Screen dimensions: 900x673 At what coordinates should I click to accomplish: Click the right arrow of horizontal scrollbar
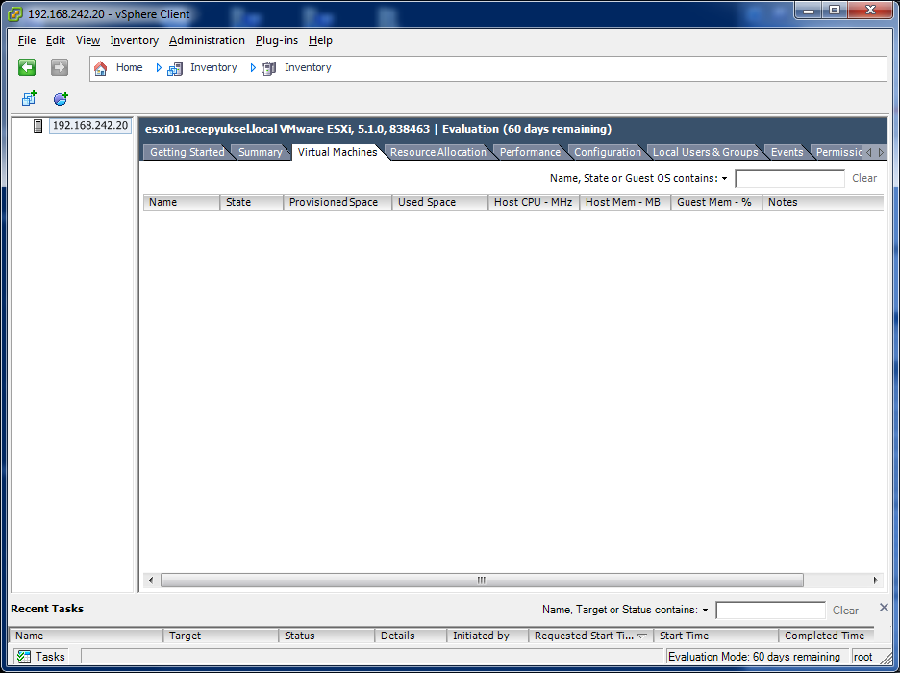[875, 580]
